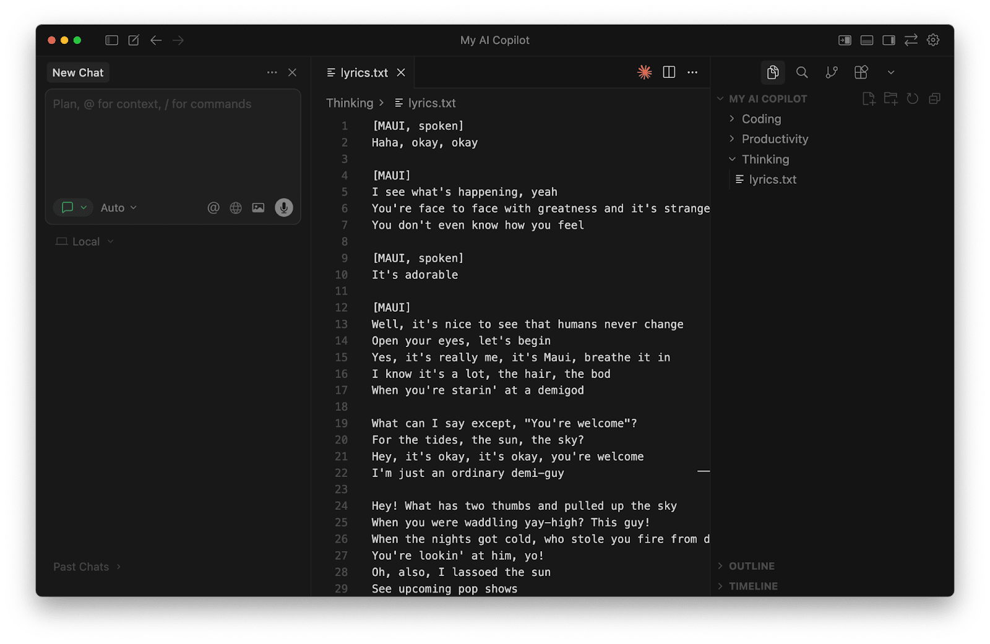Open the Auto model dropdown

pos(118,208)
